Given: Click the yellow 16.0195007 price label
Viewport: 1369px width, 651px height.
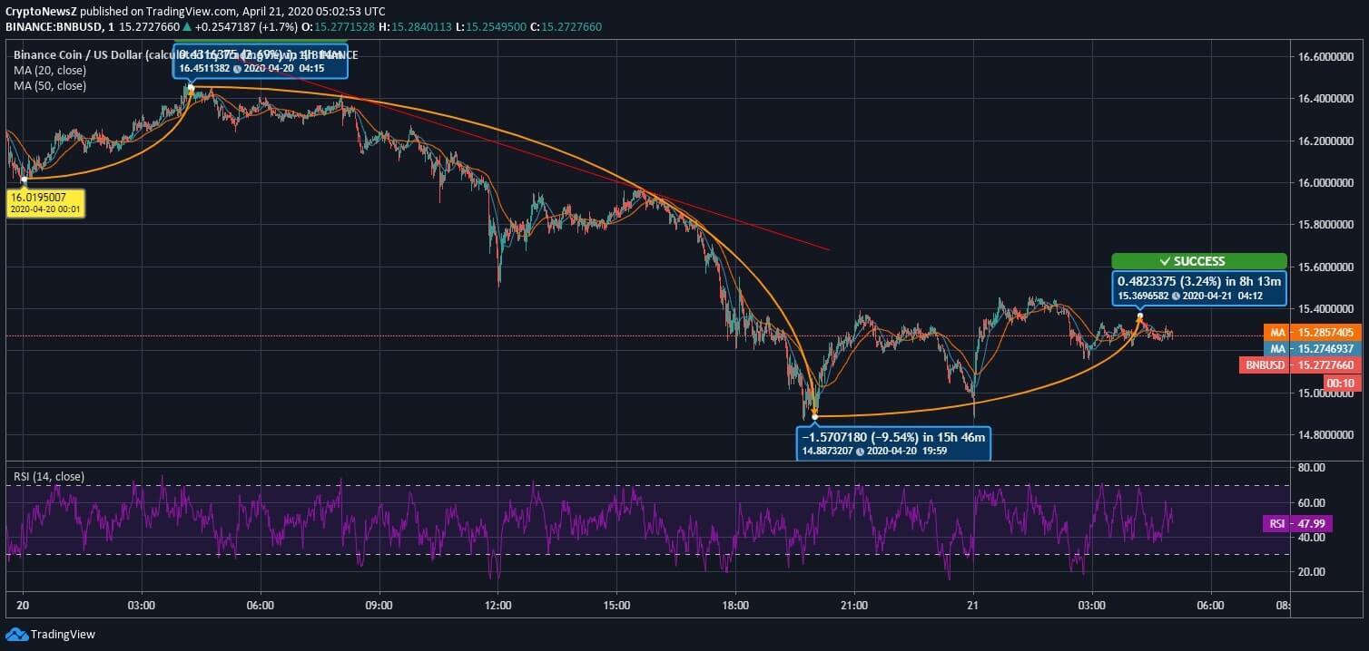Looking at the screenshot, I should pos(44,202).
